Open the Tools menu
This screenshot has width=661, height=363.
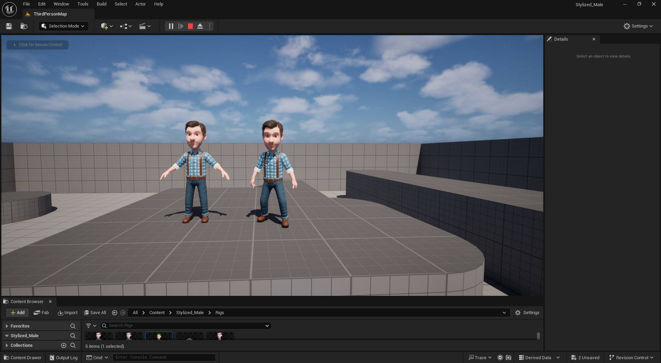click(x=83, y=4)
